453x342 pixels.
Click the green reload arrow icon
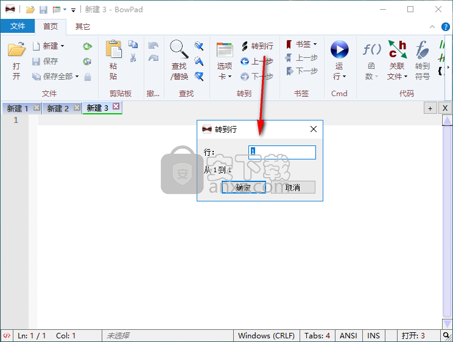[x=87, y=46]
